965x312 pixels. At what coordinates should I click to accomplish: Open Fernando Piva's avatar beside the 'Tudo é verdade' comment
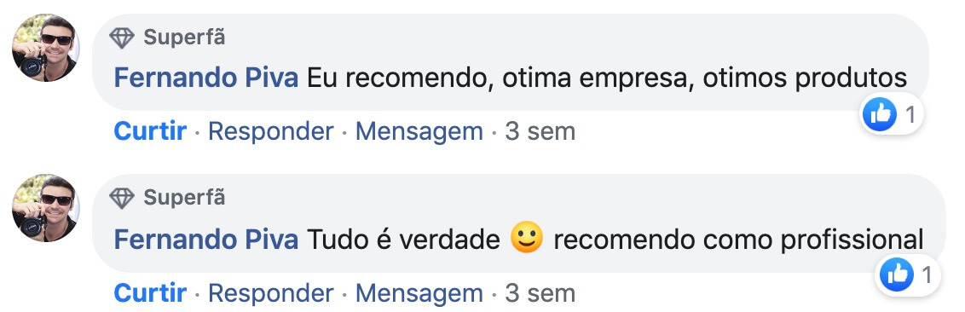click(x=45, y=208)
